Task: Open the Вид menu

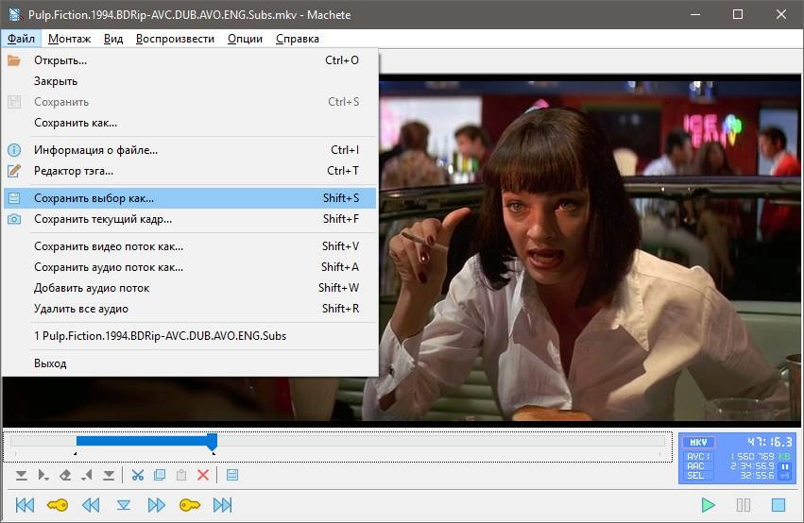Action: pyautogui.click(x=113, y=39)
